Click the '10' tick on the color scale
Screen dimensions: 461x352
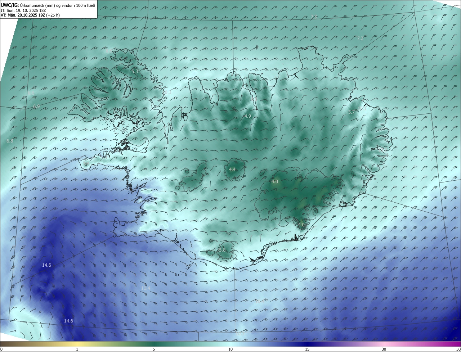coord(230,349)
